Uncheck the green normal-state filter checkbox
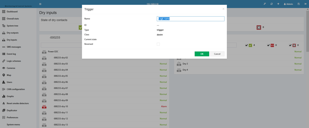The width and height of the screenshot is (309, 128). (246, 45)
